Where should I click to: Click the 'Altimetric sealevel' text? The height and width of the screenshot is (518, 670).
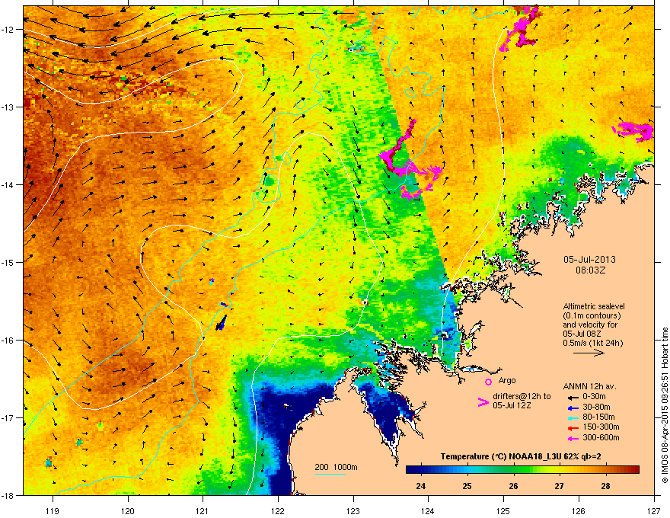[594, 306]
